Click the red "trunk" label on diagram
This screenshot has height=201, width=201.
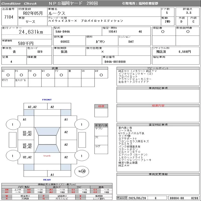pyautogui.click(x=47, y=156)
